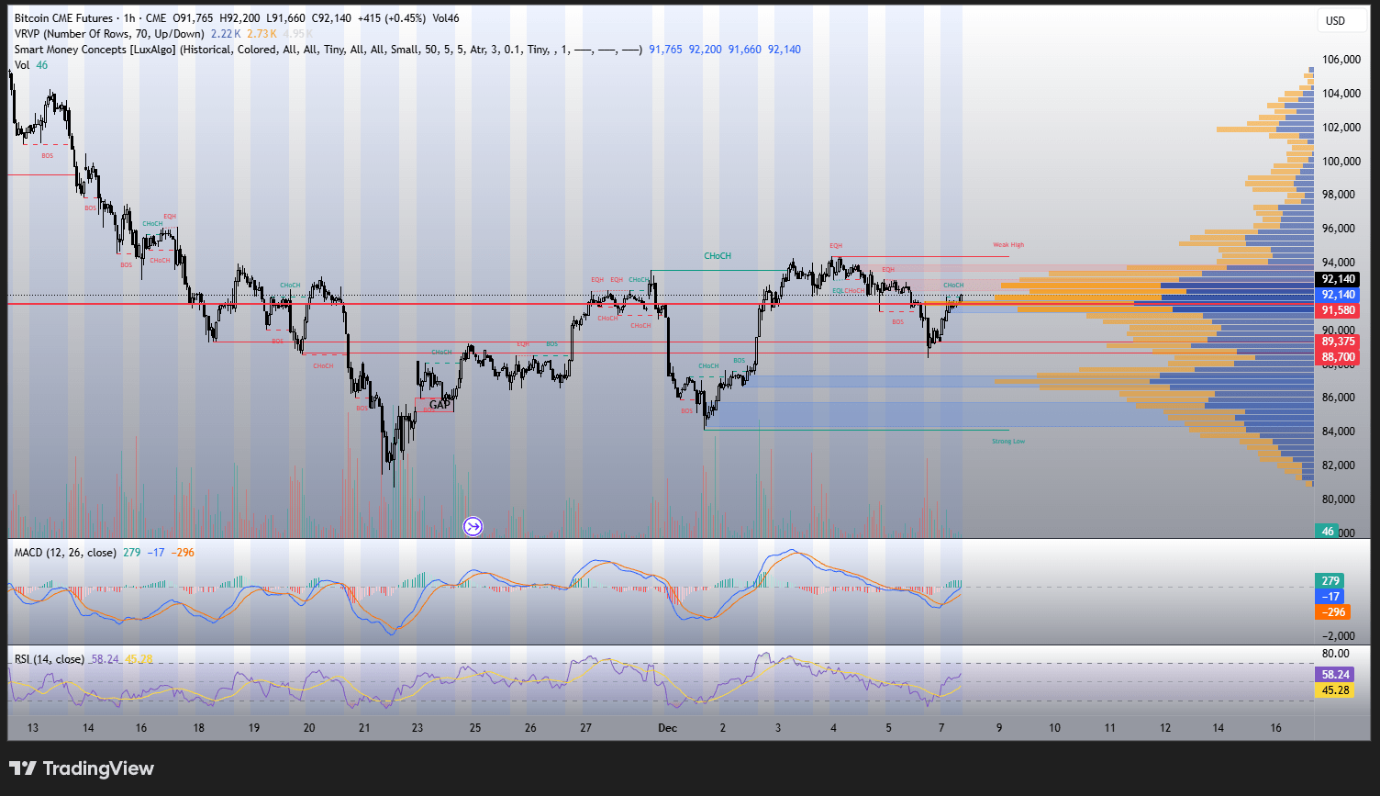Click the green 279 MACD histogram axis label
The height and width of the screenshot is (796, 1380).
[1330, 581]
